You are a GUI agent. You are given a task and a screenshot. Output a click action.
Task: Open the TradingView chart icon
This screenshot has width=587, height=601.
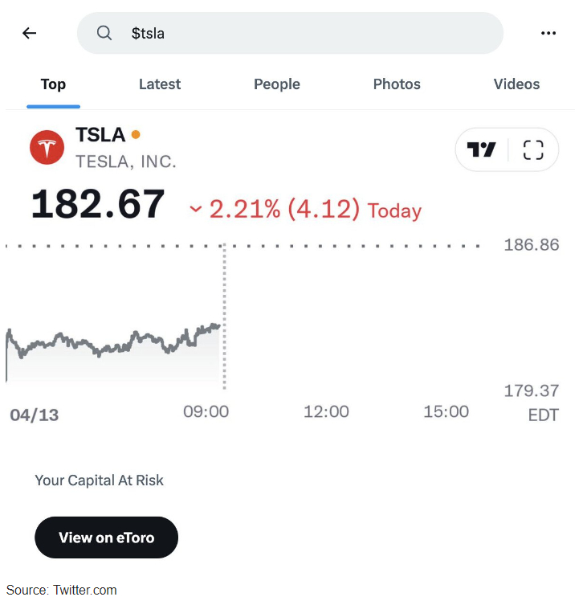tap(481, 149)
